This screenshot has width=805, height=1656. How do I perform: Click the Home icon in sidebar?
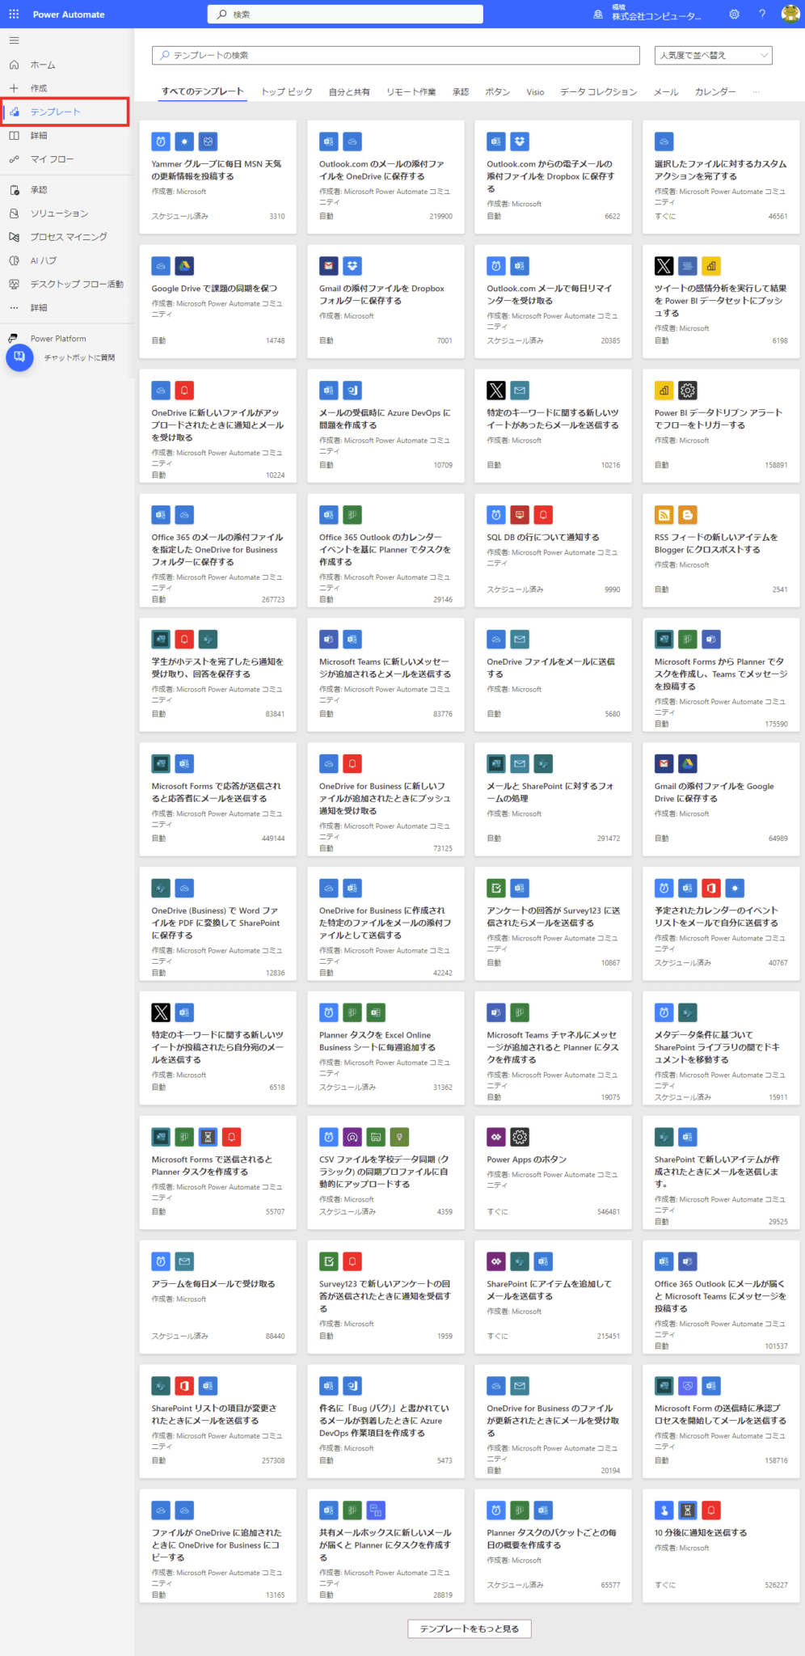click(x=14, y=65)
